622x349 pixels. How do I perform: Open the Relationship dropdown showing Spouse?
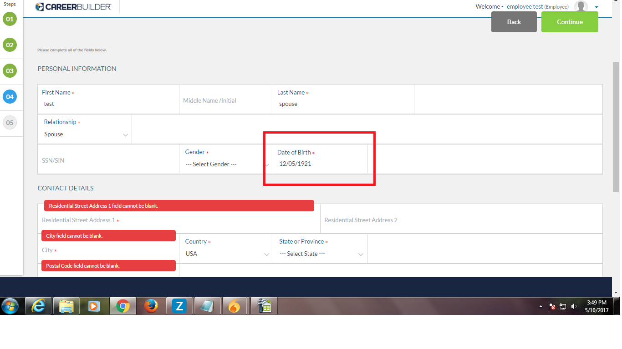coord(84,134)
